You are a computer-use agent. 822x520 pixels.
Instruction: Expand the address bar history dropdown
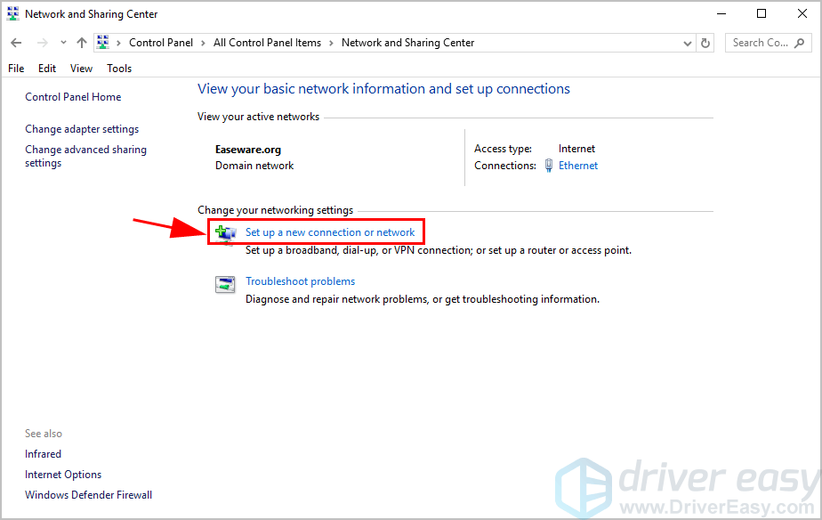point(687,43)
